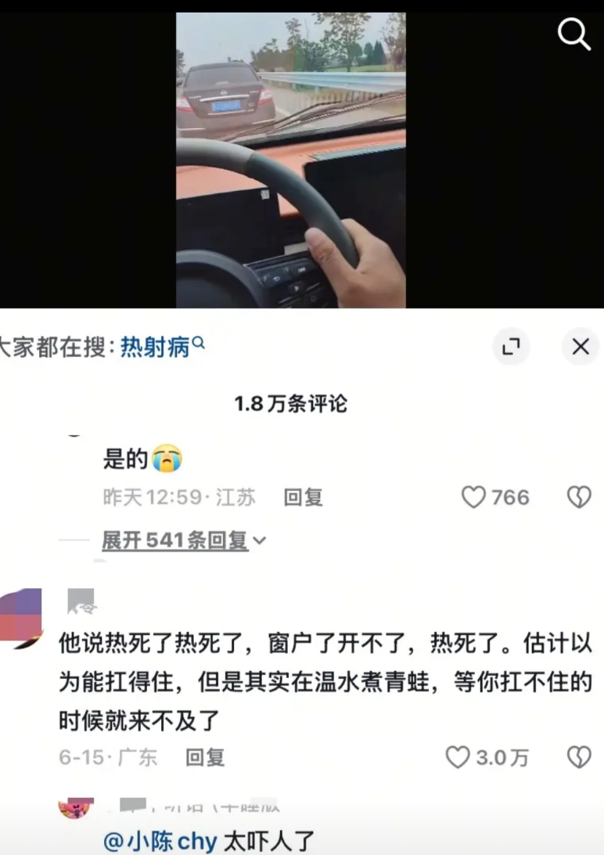Close the comments panel
The image size is (604, 855).
[x=581, y=346]
